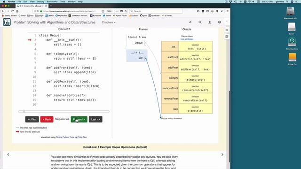Image resolution: width=301 pixels, height=169 pixels.
Task: Click the share arrow icon in the book header
Action: (x=190, y=22)
